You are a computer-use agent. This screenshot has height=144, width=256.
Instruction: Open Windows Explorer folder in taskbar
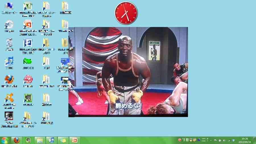click(x=40, y=140)
